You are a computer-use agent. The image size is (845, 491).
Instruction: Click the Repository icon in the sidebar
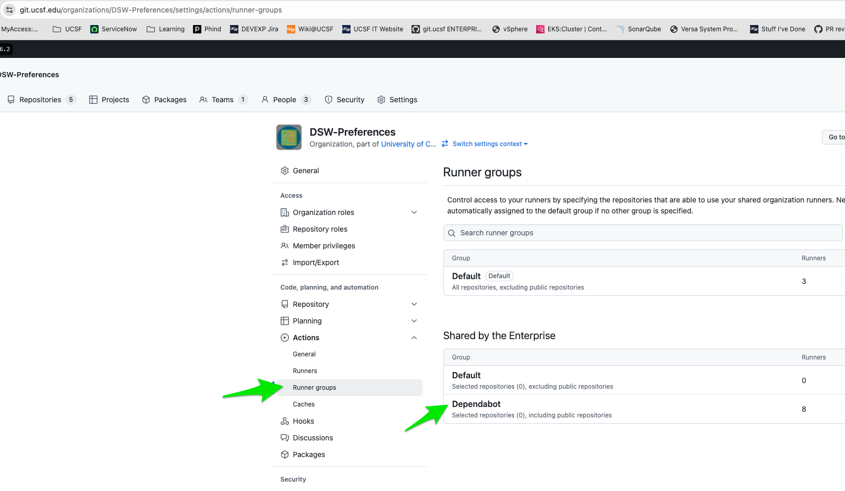(285, 304)
